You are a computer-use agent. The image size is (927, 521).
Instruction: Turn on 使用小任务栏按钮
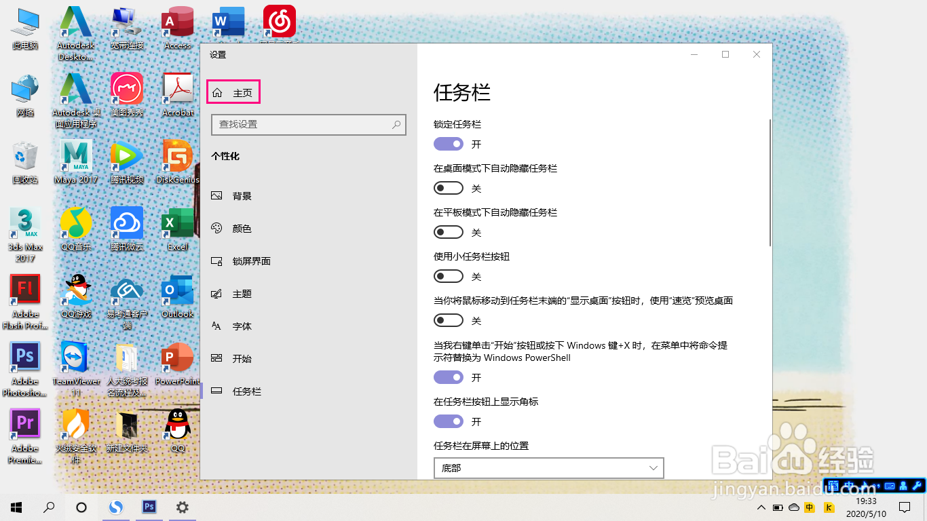pyautogui.click(x=448, y=276)
